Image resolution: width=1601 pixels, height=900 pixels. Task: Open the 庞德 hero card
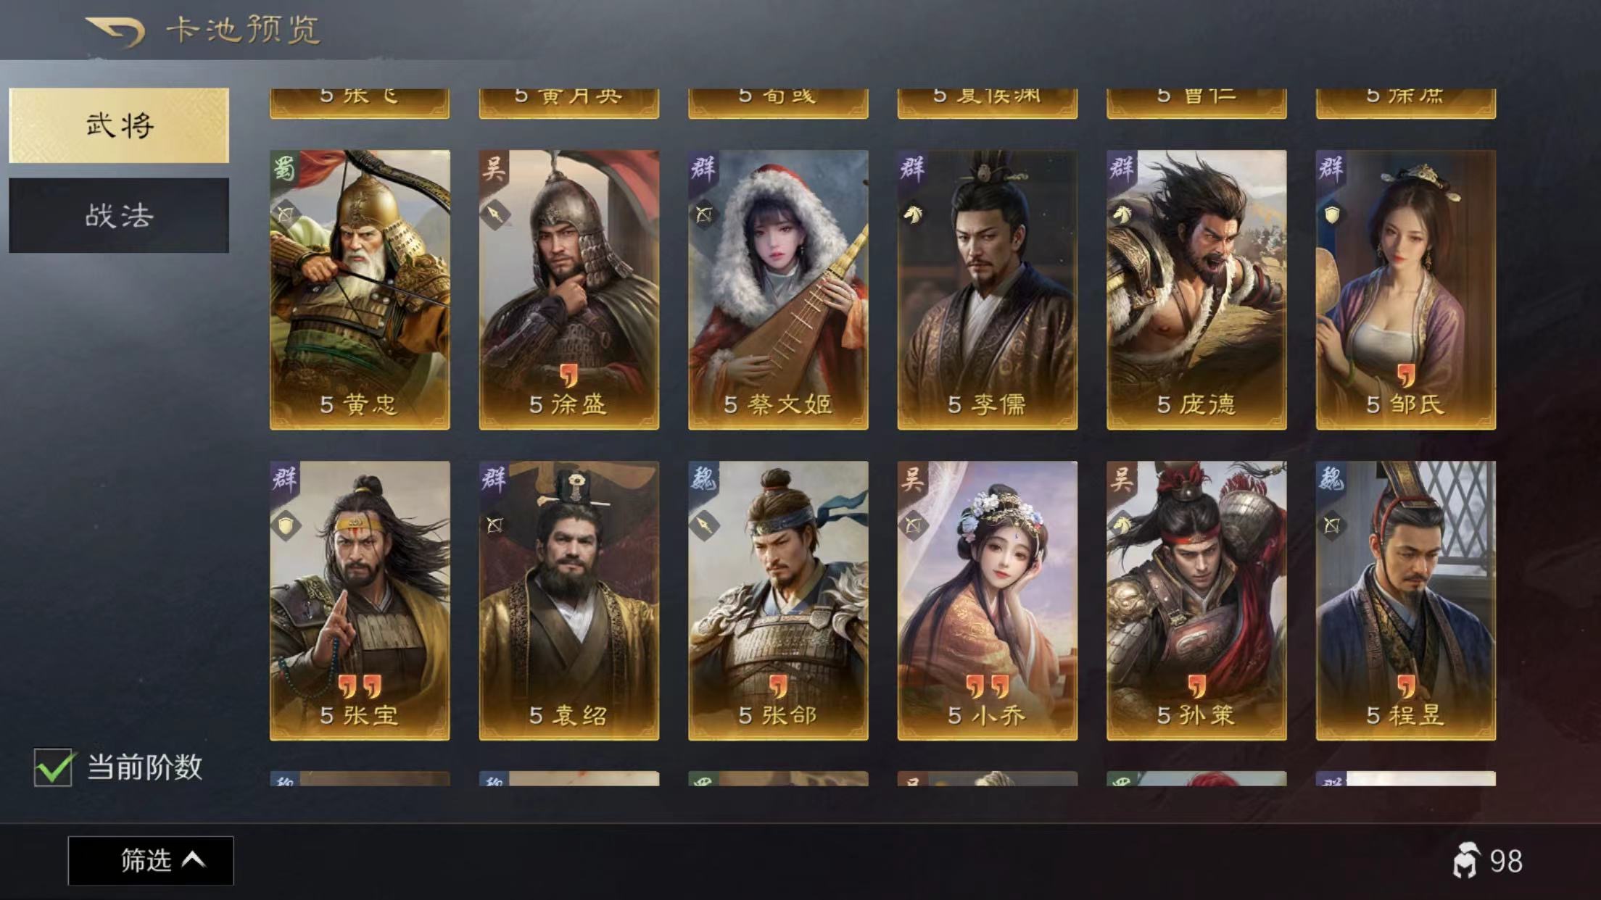1196,290
